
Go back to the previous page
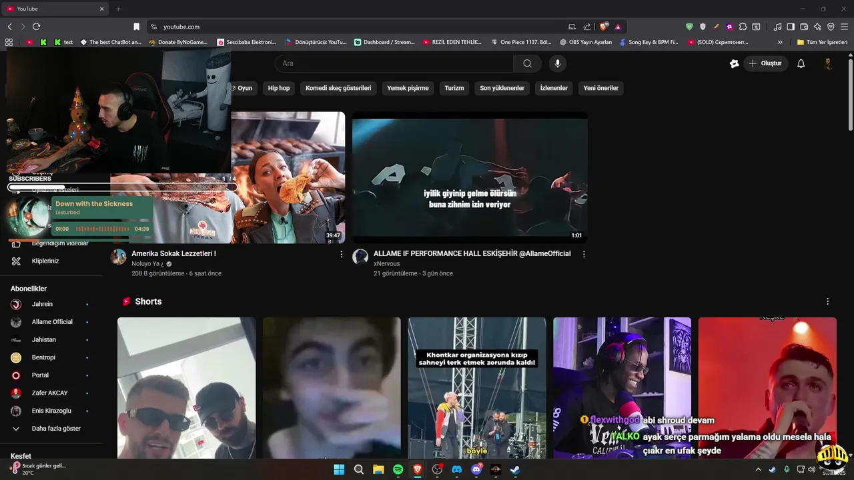click(x=9, y=27)
